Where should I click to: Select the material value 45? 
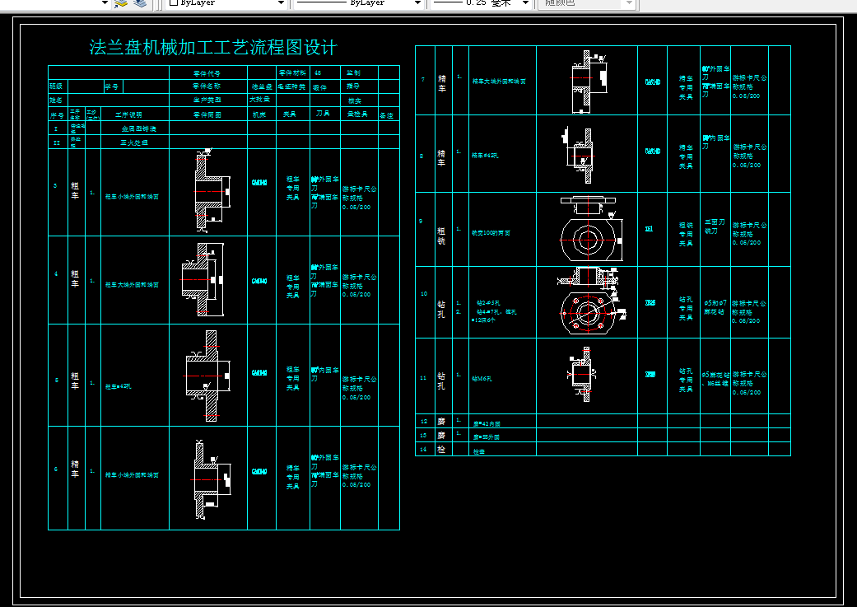point(318,72)
